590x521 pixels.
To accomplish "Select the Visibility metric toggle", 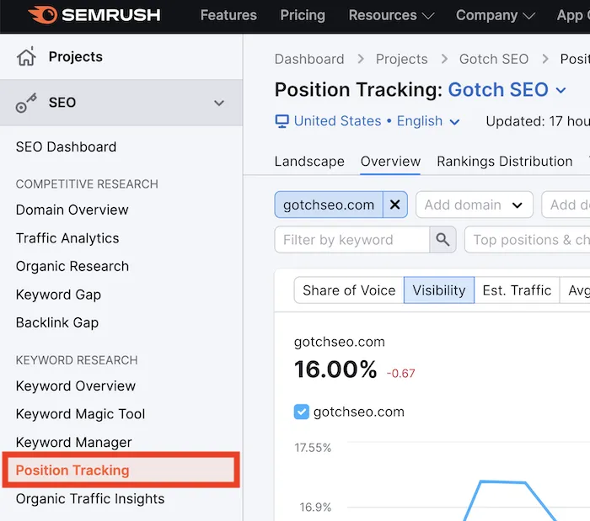I will tap(438, 290).
